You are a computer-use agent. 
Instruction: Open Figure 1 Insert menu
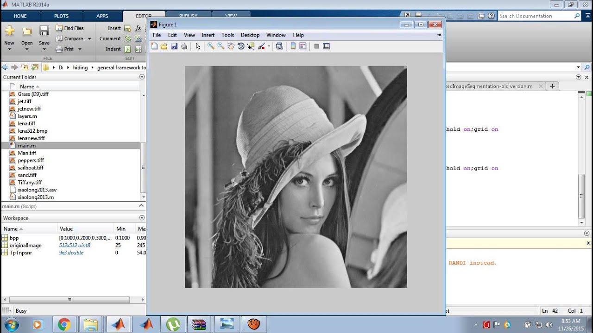tap(208, 35)
